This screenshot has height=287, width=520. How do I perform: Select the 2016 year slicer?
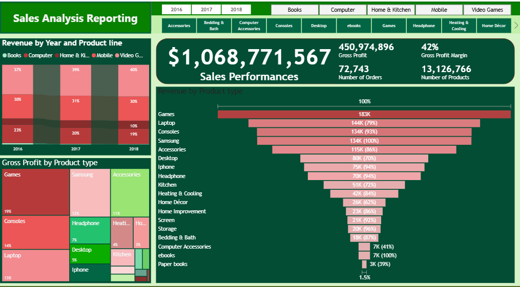click(176, 10)
